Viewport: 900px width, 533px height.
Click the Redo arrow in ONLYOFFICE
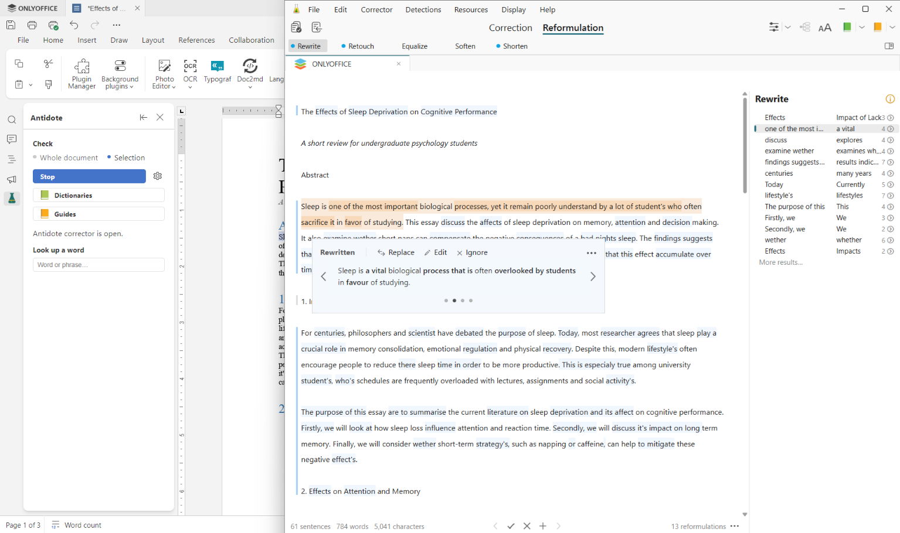[95, 25]
